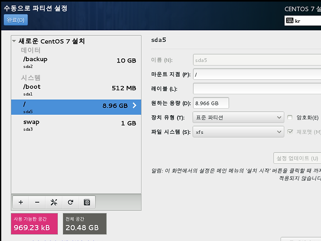Image resolution: width=321 pixels, height=241 pixels.
Task: Click the keyboard layout icon
Action: 290,21
